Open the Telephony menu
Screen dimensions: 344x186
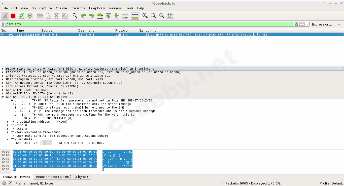coord(97,8)
